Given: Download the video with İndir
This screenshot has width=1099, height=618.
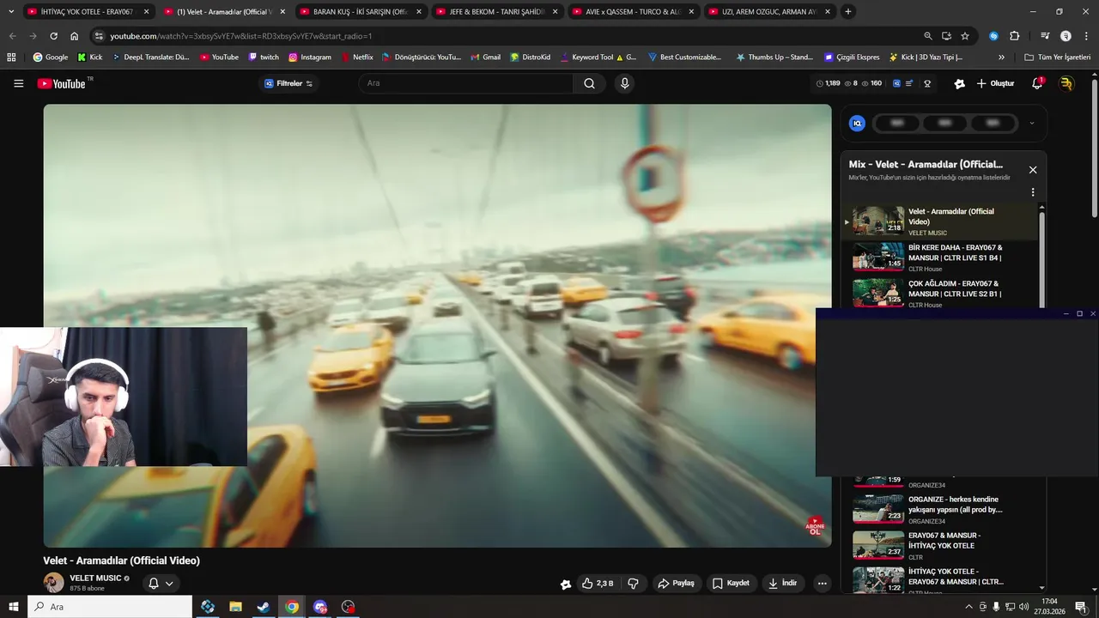Looking at the screenshot, I should point(782,583).
